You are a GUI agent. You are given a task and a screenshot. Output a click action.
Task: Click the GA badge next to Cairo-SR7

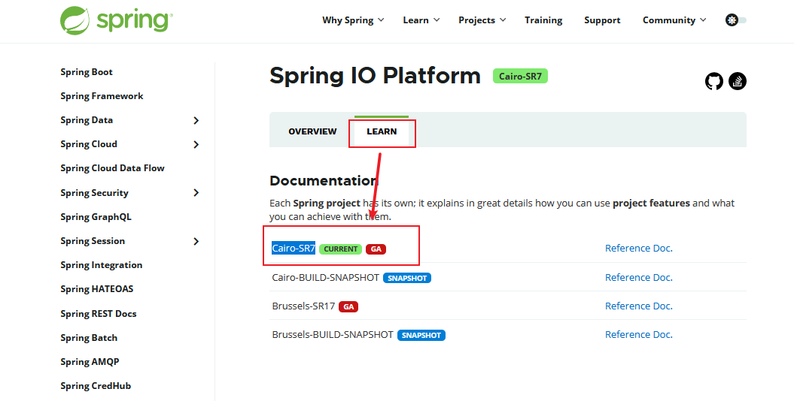click(376, 249)
